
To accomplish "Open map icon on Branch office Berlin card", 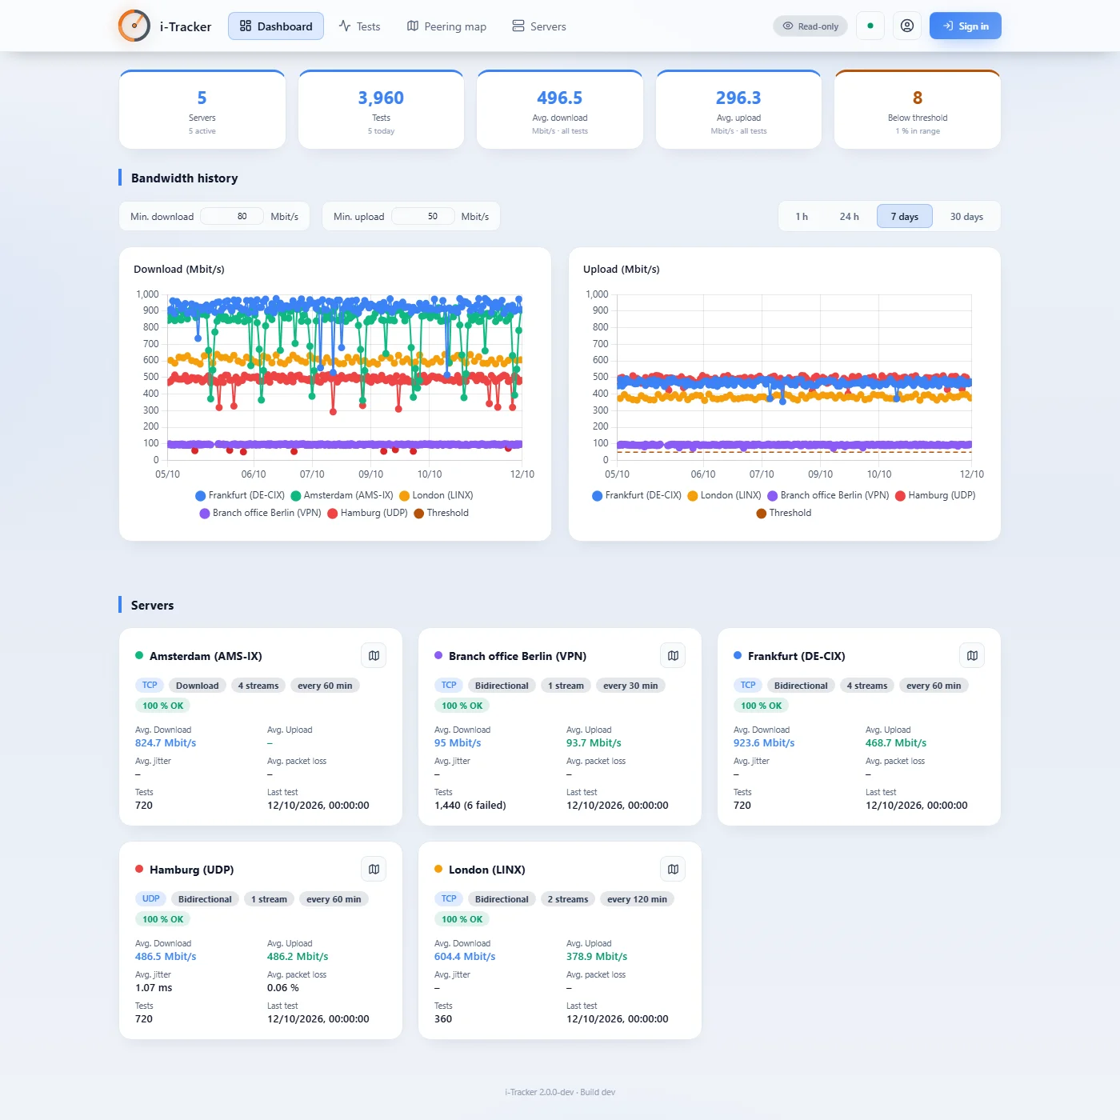I will click(x=673, y=656).
